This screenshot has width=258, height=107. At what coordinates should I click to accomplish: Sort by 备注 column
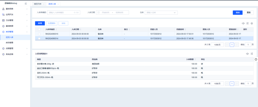coord(129,29)
